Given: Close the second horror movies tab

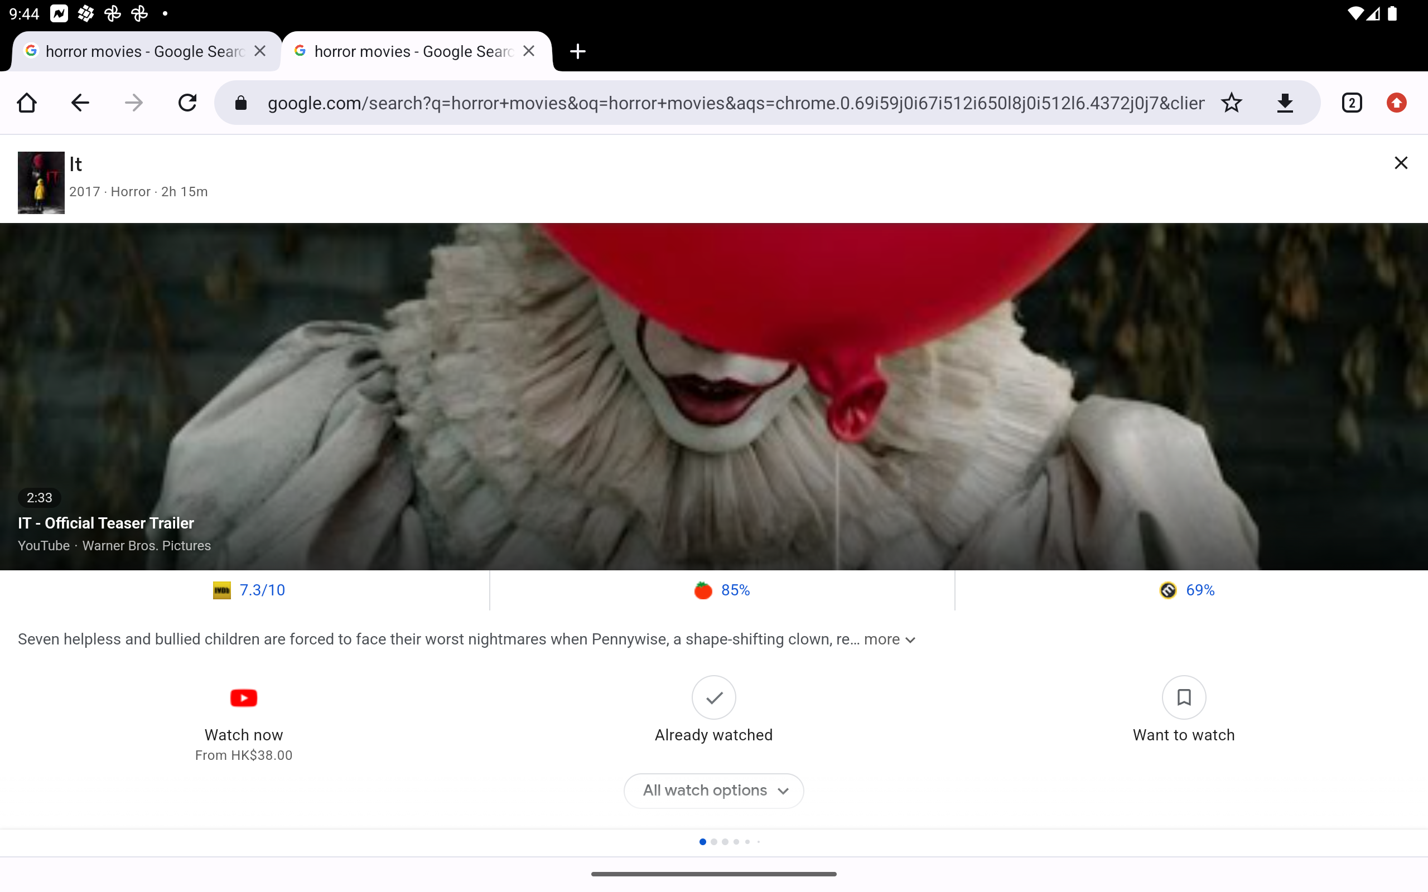Looking at the screenshot, I should 529,51.
